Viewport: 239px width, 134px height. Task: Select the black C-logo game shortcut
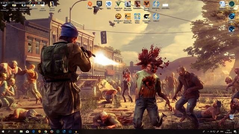[x=146, y=18]
